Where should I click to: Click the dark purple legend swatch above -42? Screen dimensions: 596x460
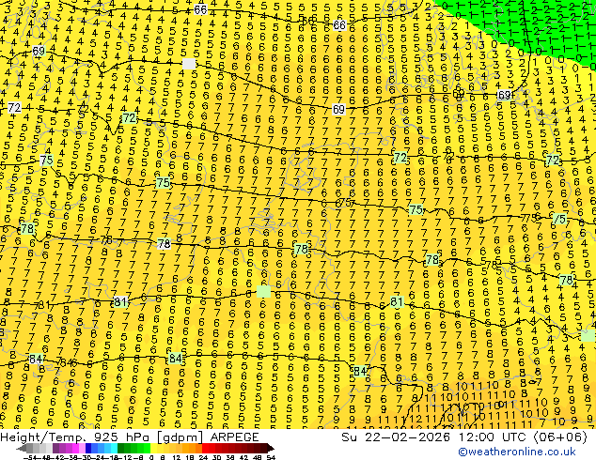pyautogui.click(x=55, y=448)
